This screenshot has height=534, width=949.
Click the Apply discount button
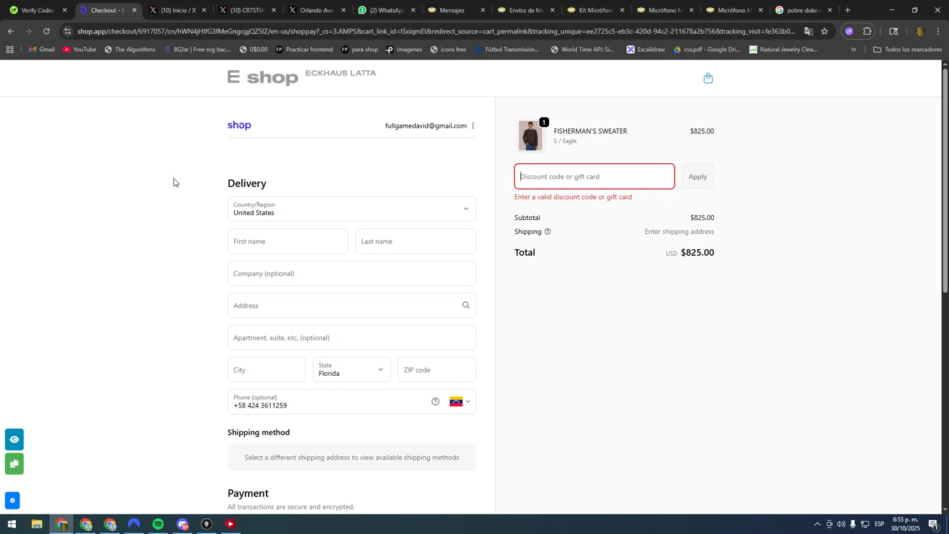[x=698, y=177]
